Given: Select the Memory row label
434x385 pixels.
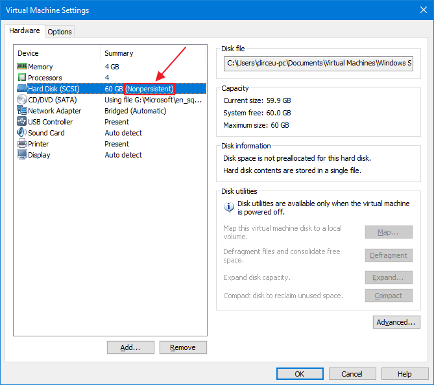Looking at the screenshot, I should [40, 67].
